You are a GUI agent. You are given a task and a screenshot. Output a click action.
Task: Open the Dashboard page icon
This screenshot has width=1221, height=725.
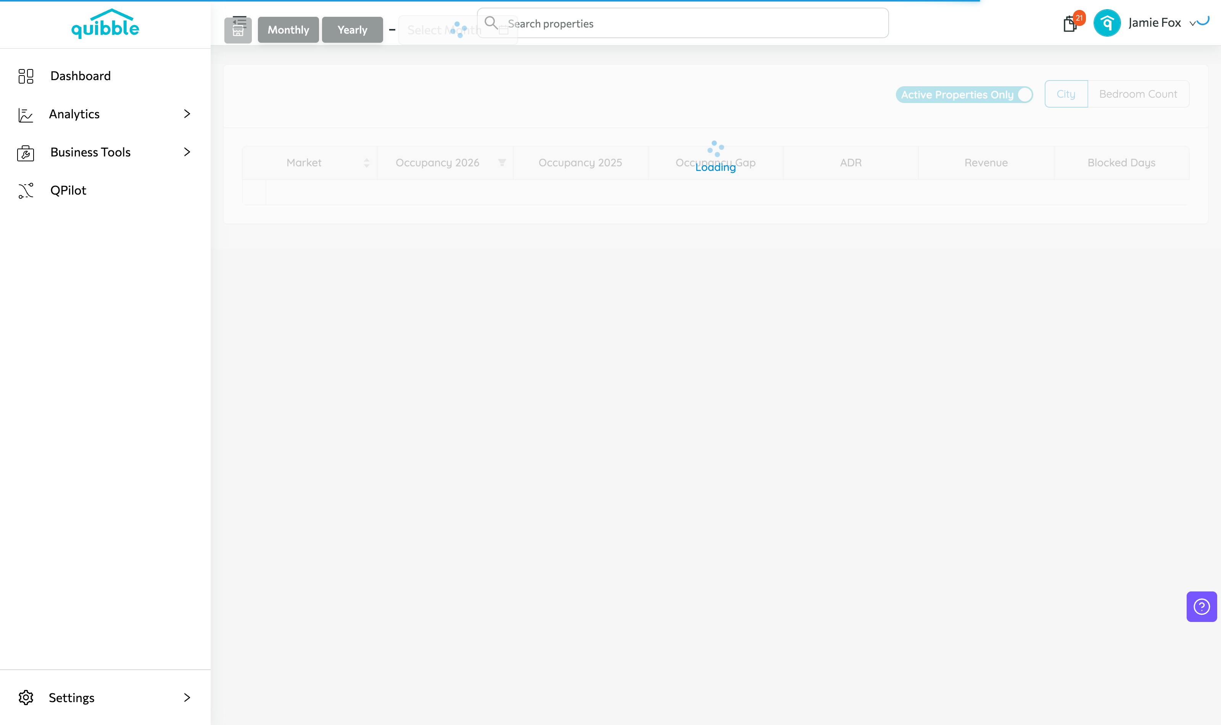click(26, 76)
